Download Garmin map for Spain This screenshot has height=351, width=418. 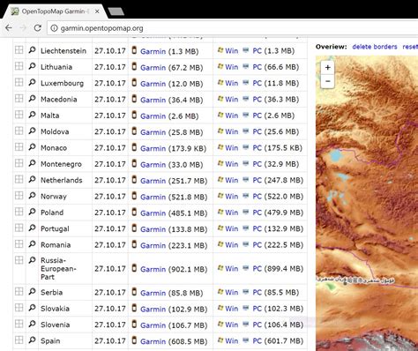click(x=153, y=341)
